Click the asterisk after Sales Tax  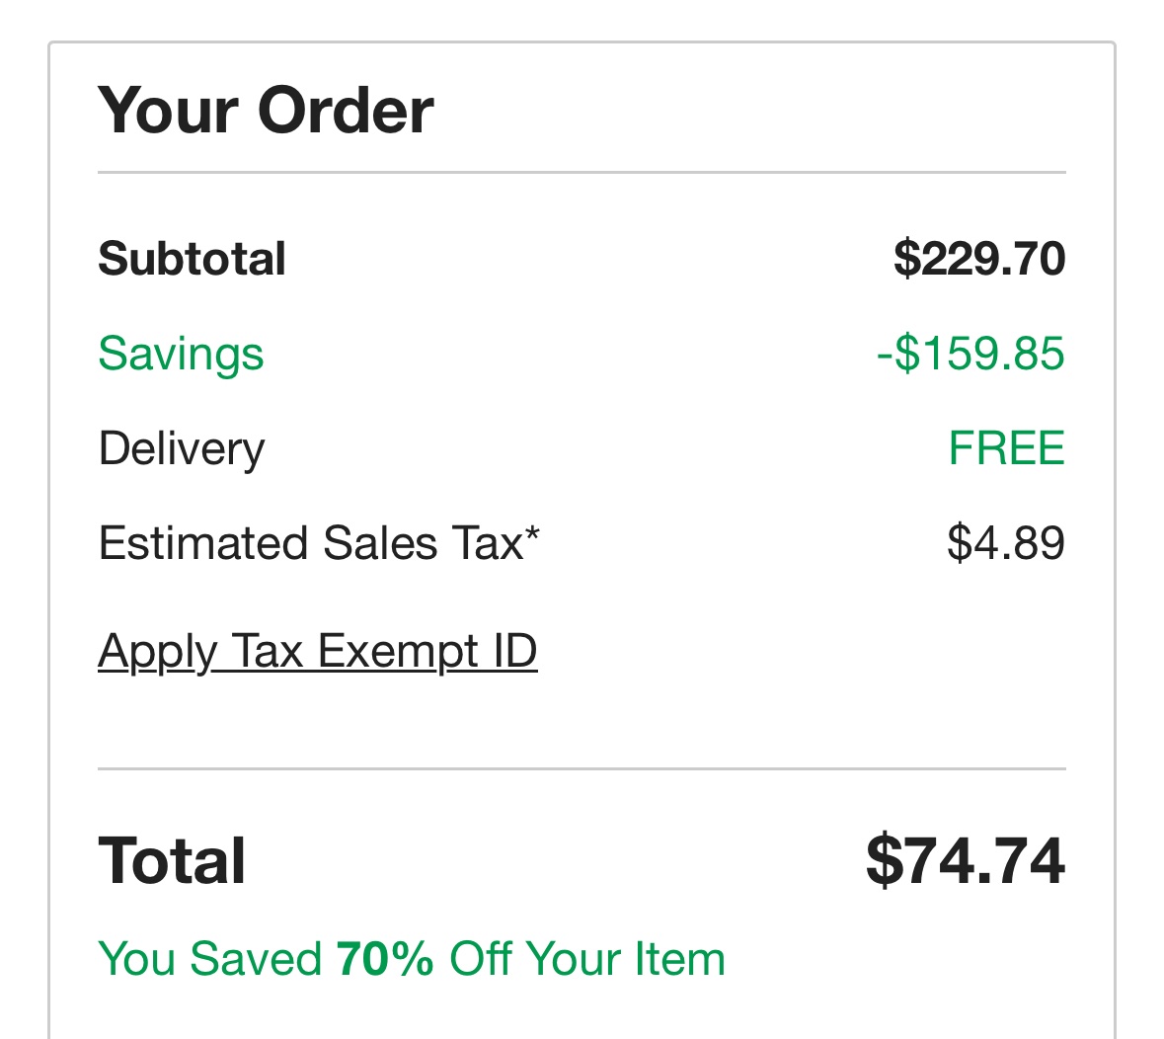tap(533, 535)
